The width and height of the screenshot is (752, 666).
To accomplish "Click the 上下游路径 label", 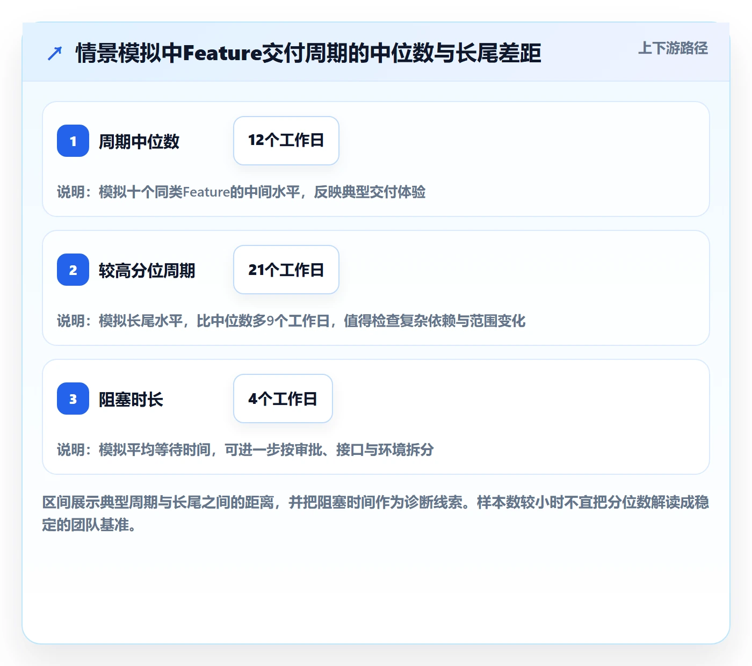I will click(x=673, y=48).
